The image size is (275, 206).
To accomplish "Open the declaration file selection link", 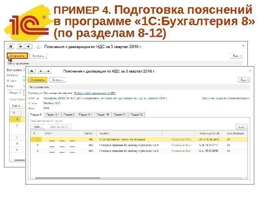I will (95, 93).
